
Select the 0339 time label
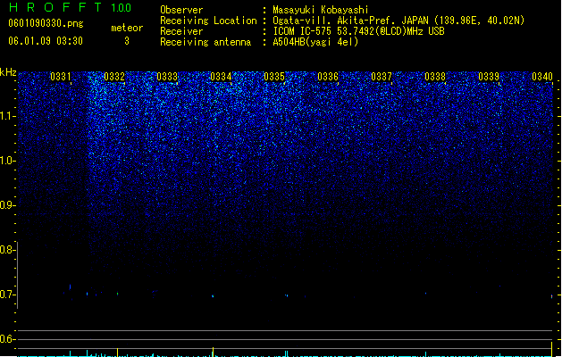(489, 77)
